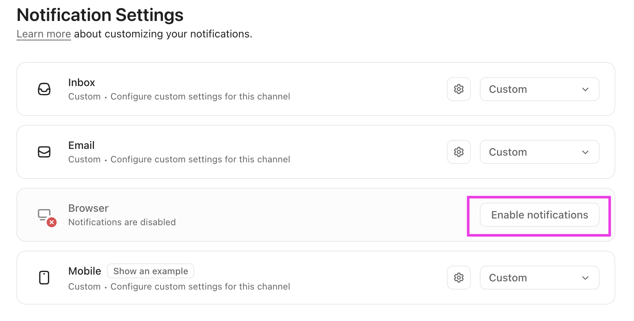Expand the Inbox Custom dropdown

[539, 89]
